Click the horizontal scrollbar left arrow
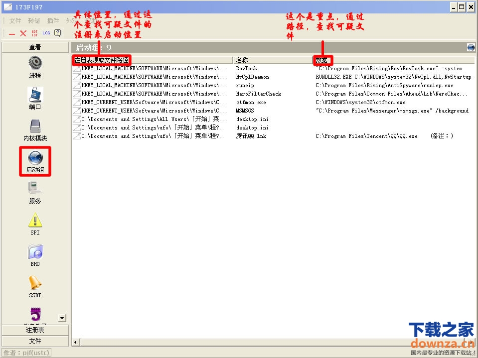Image resolution: width=478 pixels, height=358 pixels. tap(76, 342)
